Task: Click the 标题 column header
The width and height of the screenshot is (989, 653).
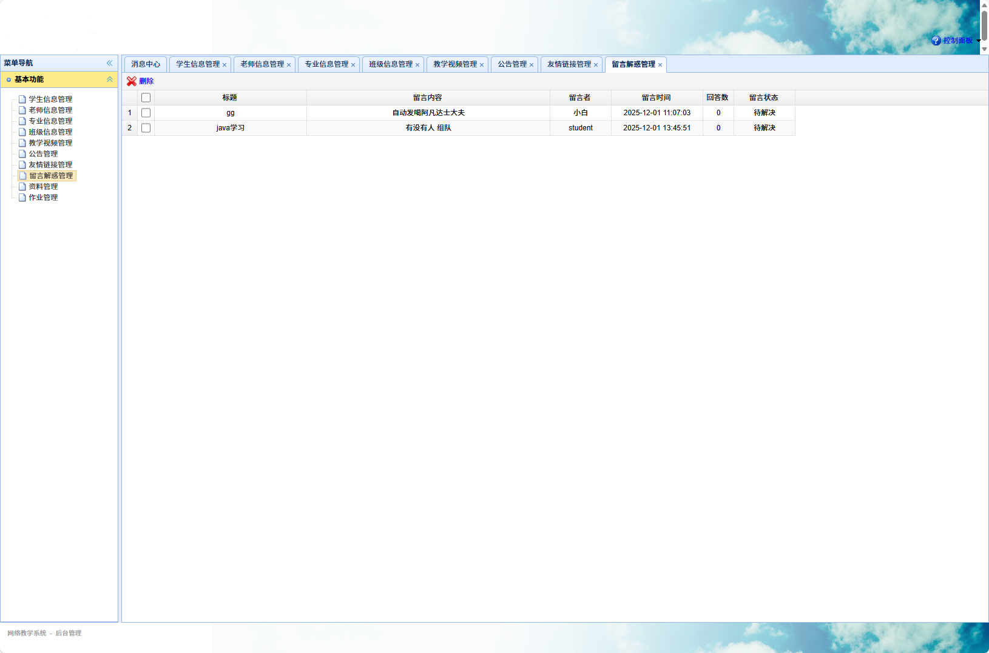Action: [231, 98]
